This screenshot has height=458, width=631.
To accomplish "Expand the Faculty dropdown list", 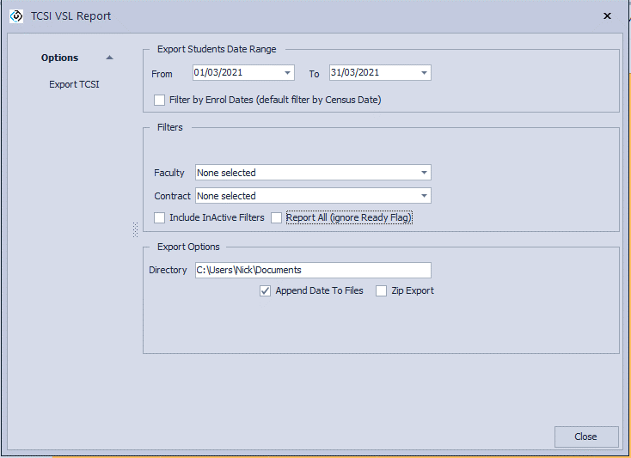I will [424, 173].
